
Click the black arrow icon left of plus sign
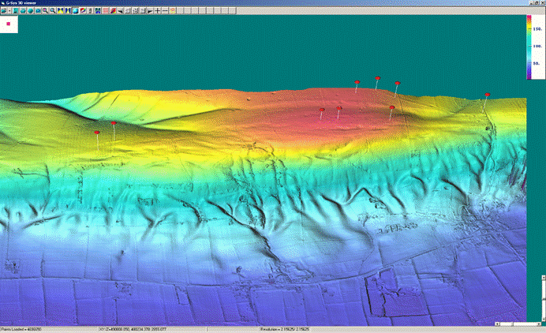point(149,11)
